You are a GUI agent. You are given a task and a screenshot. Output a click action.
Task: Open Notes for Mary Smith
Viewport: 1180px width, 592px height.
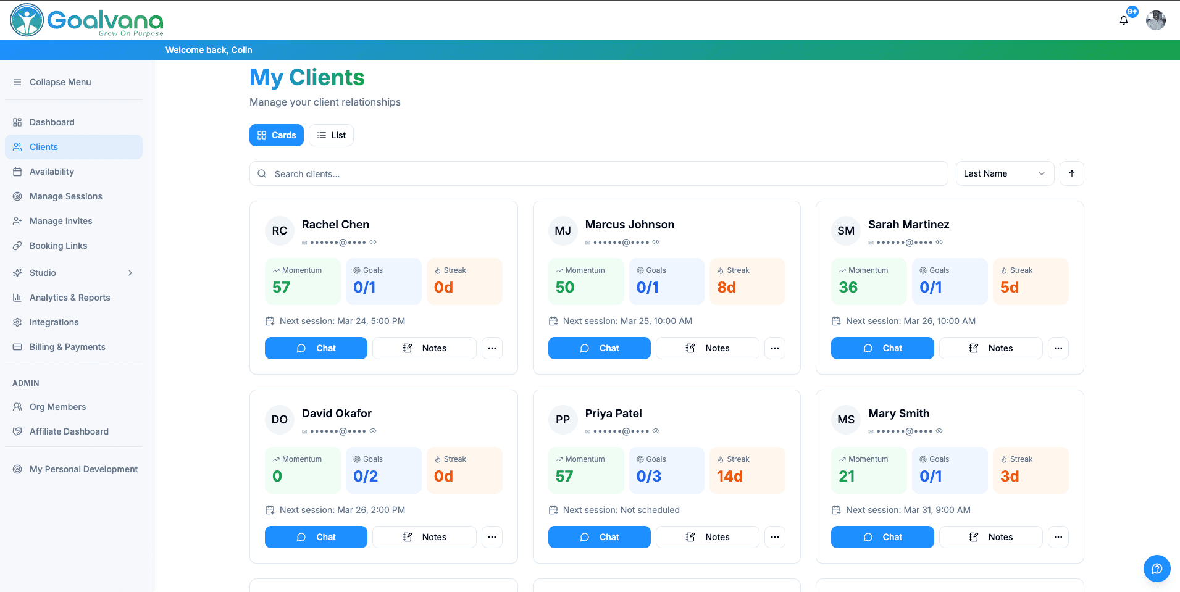pos(990,537)
